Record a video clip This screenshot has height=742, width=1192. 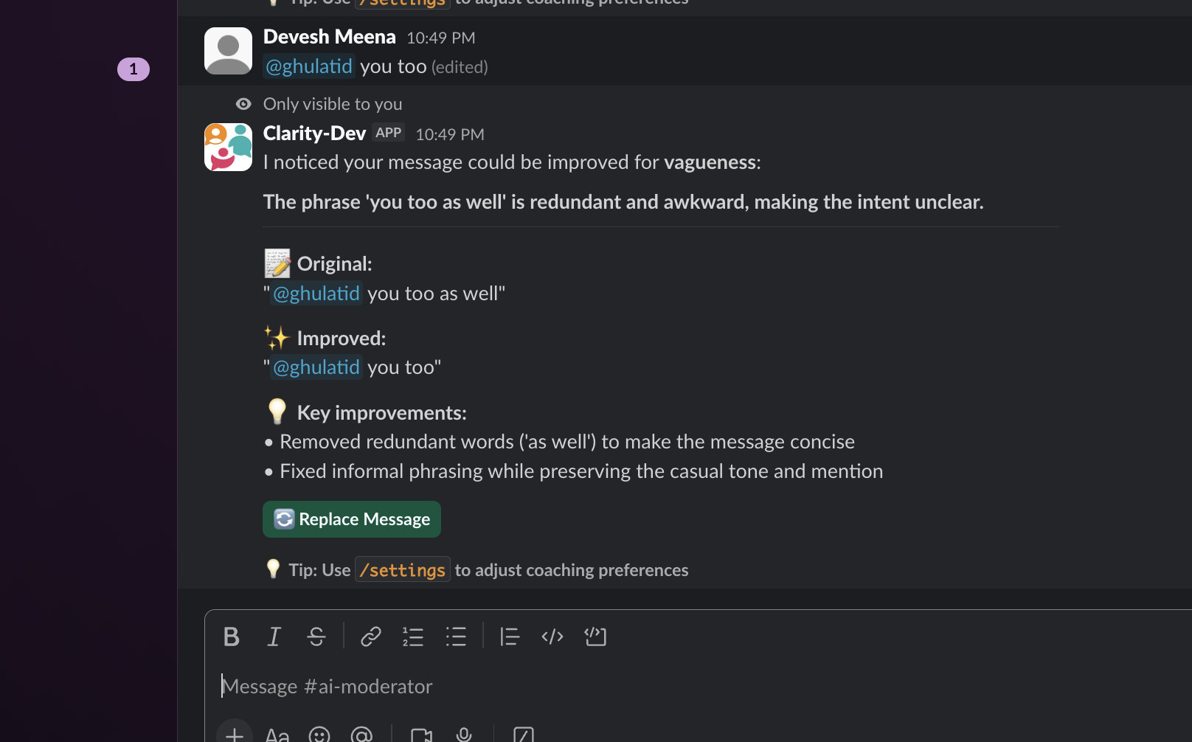421,734
